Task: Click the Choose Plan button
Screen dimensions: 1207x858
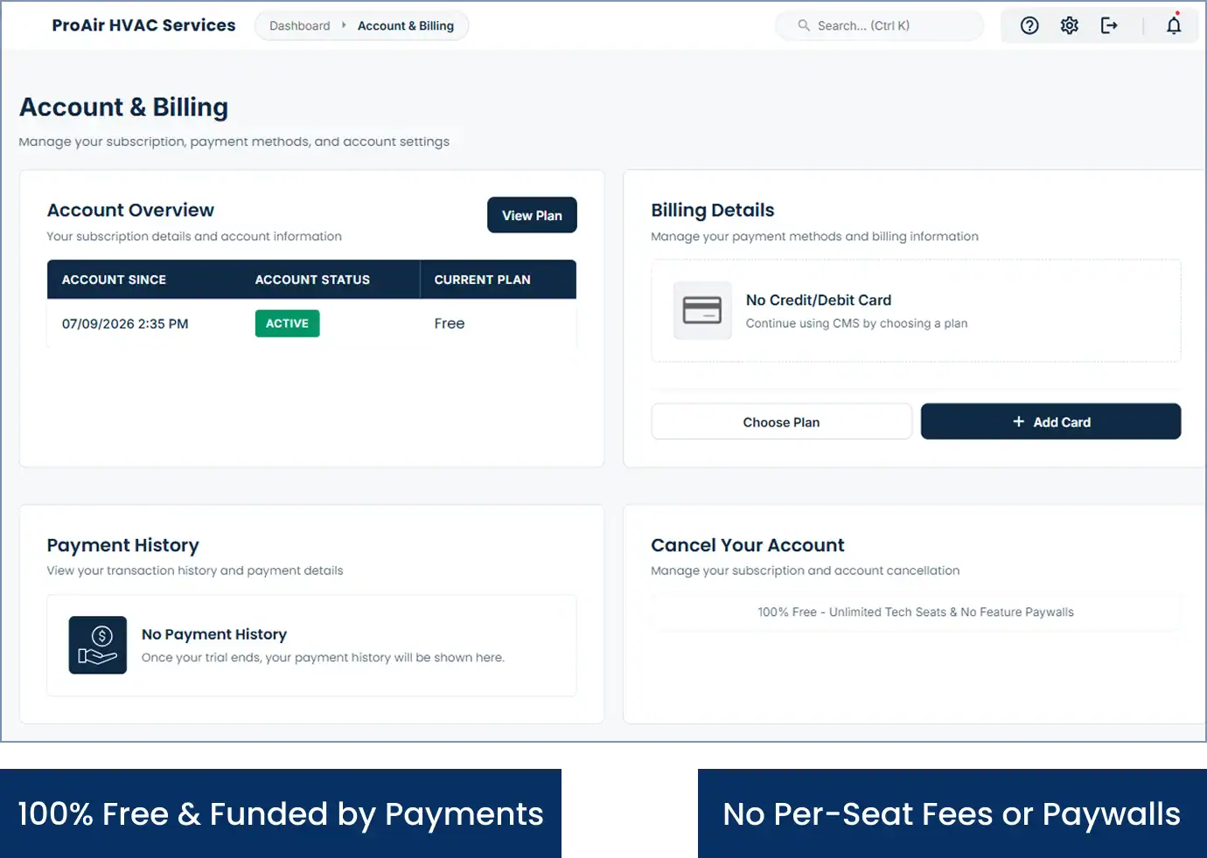Action: (781, 422)
